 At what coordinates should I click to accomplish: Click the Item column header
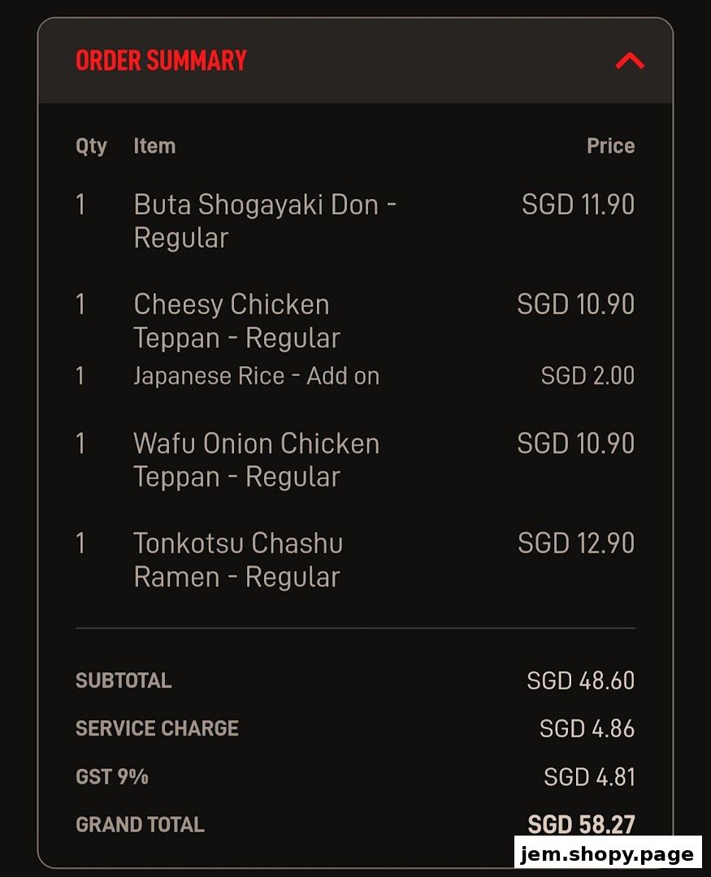pyautogui.click(x=154, y=146)
